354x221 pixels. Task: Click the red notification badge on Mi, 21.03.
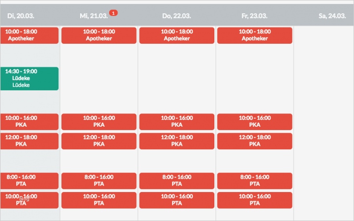click(x=114, y=13)
